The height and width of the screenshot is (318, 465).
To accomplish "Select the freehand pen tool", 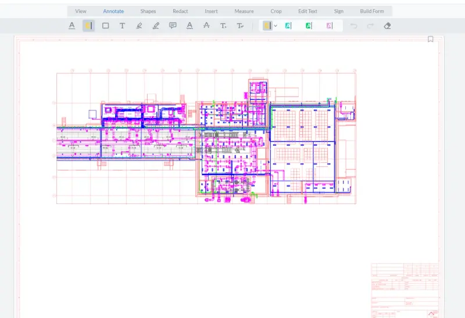I will (x=156, y=26).
